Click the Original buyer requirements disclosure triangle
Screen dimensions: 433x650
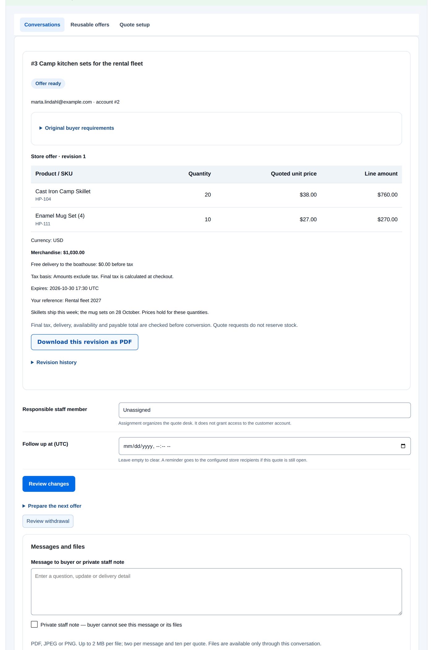41,128
